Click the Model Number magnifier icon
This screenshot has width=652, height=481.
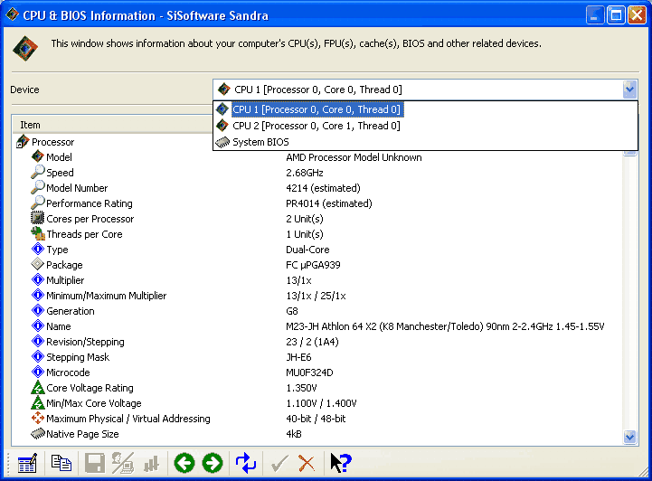click(37, 187)
